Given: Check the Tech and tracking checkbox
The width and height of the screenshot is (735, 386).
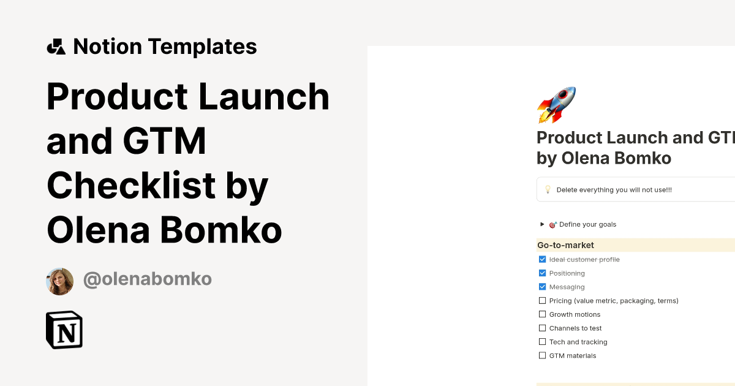Looking at the screenshot, I should (542, 341).
